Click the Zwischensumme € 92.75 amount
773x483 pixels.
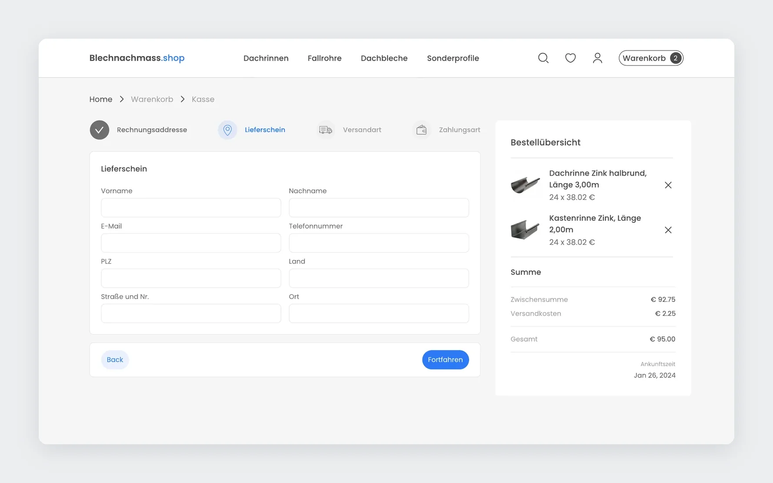[663, 300]
